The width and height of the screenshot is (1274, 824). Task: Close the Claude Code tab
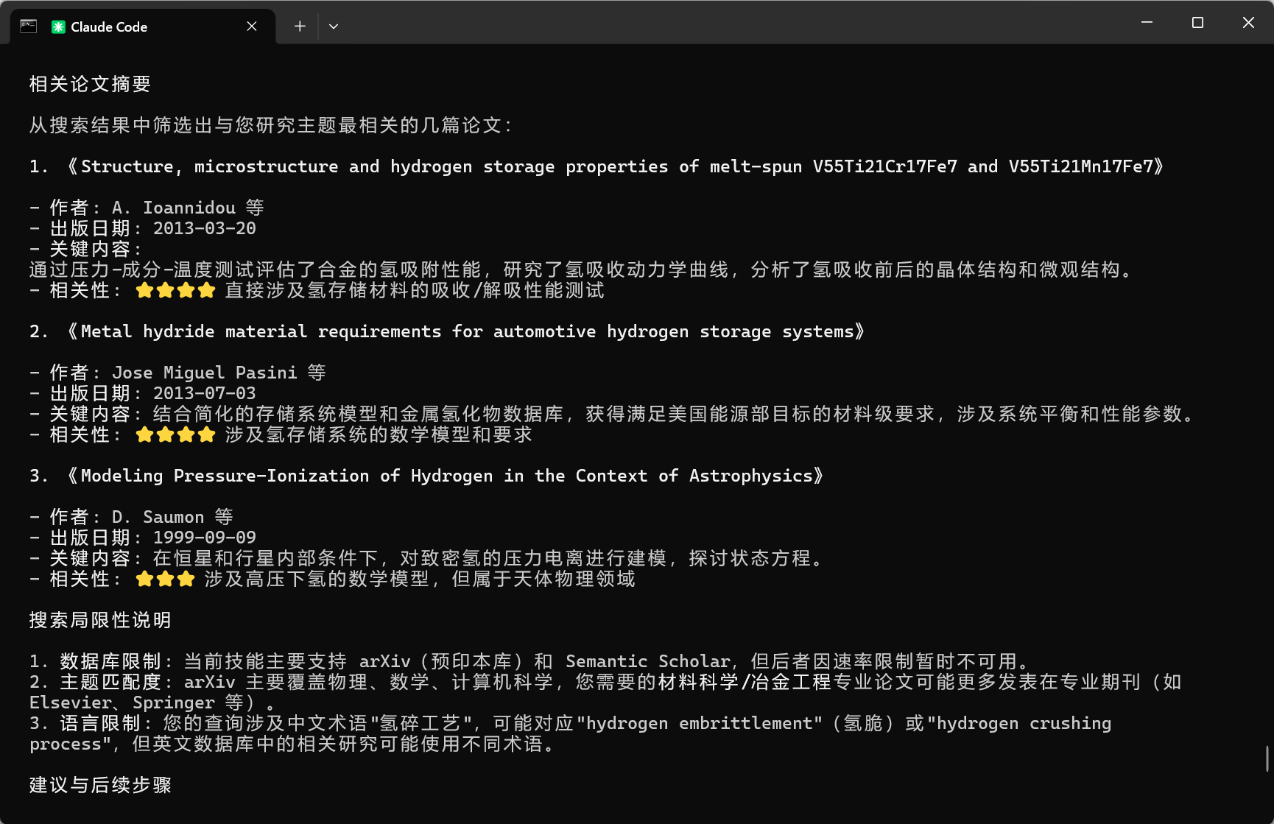point(252,27)
